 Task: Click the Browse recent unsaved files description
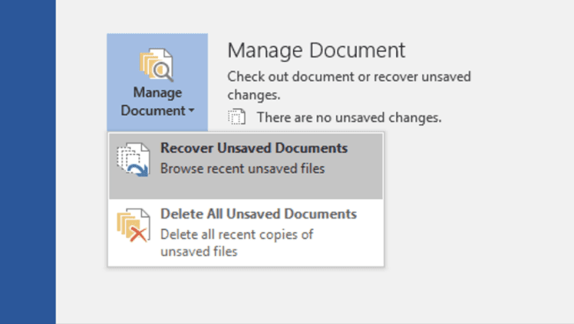(242, 169)
